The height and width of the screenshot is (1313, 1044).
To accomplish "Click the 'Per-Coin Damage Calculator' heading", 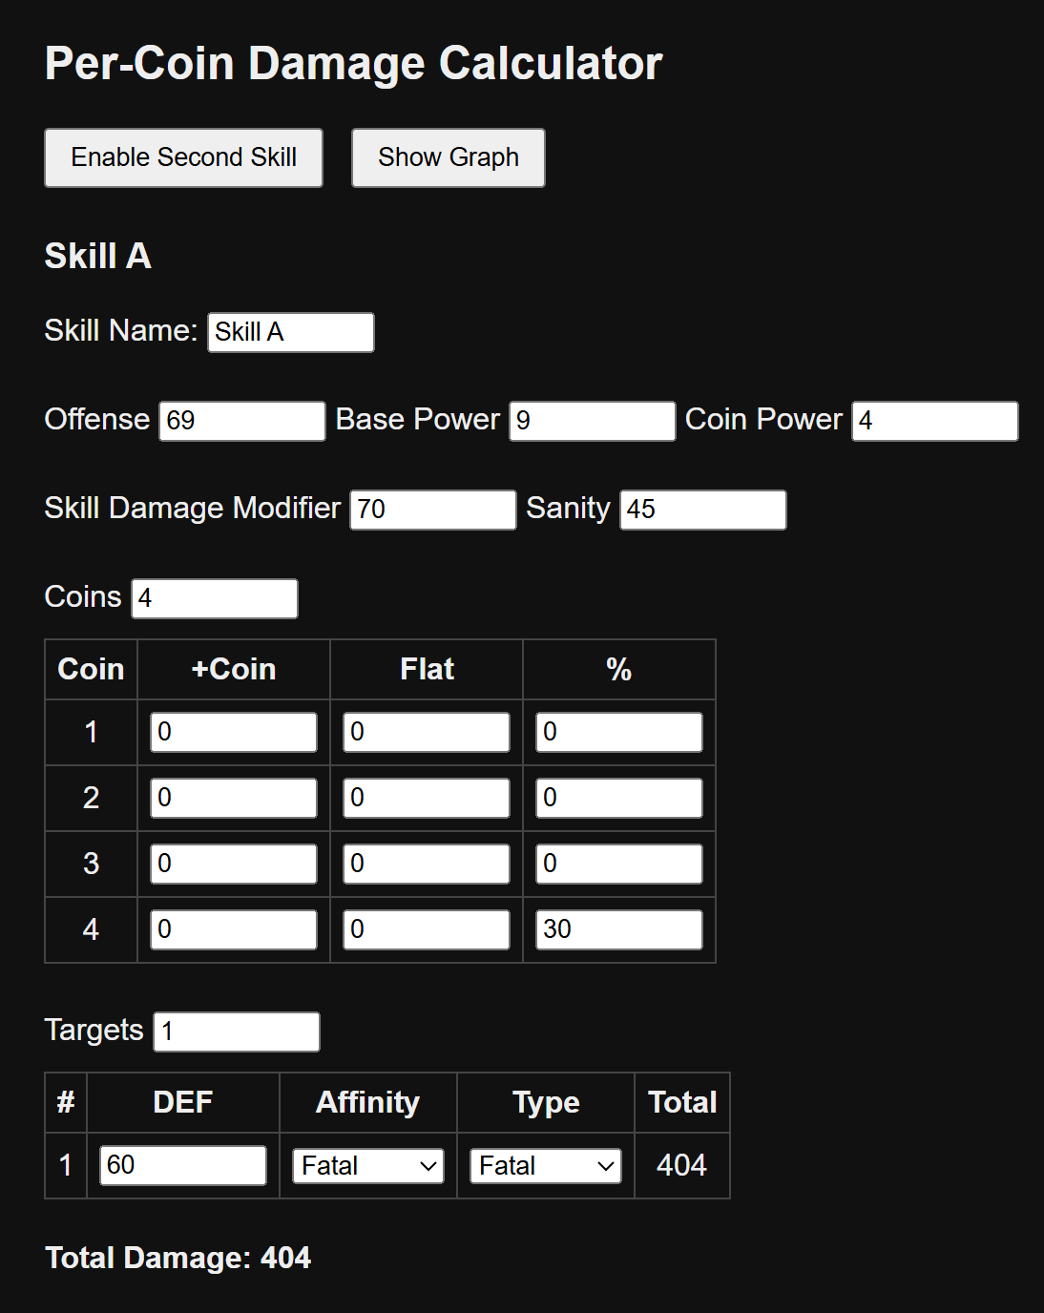I will [x=354, y=64].
